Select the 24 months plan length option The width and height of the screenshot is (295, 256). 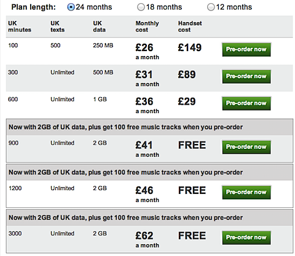(x=71, y=7)
